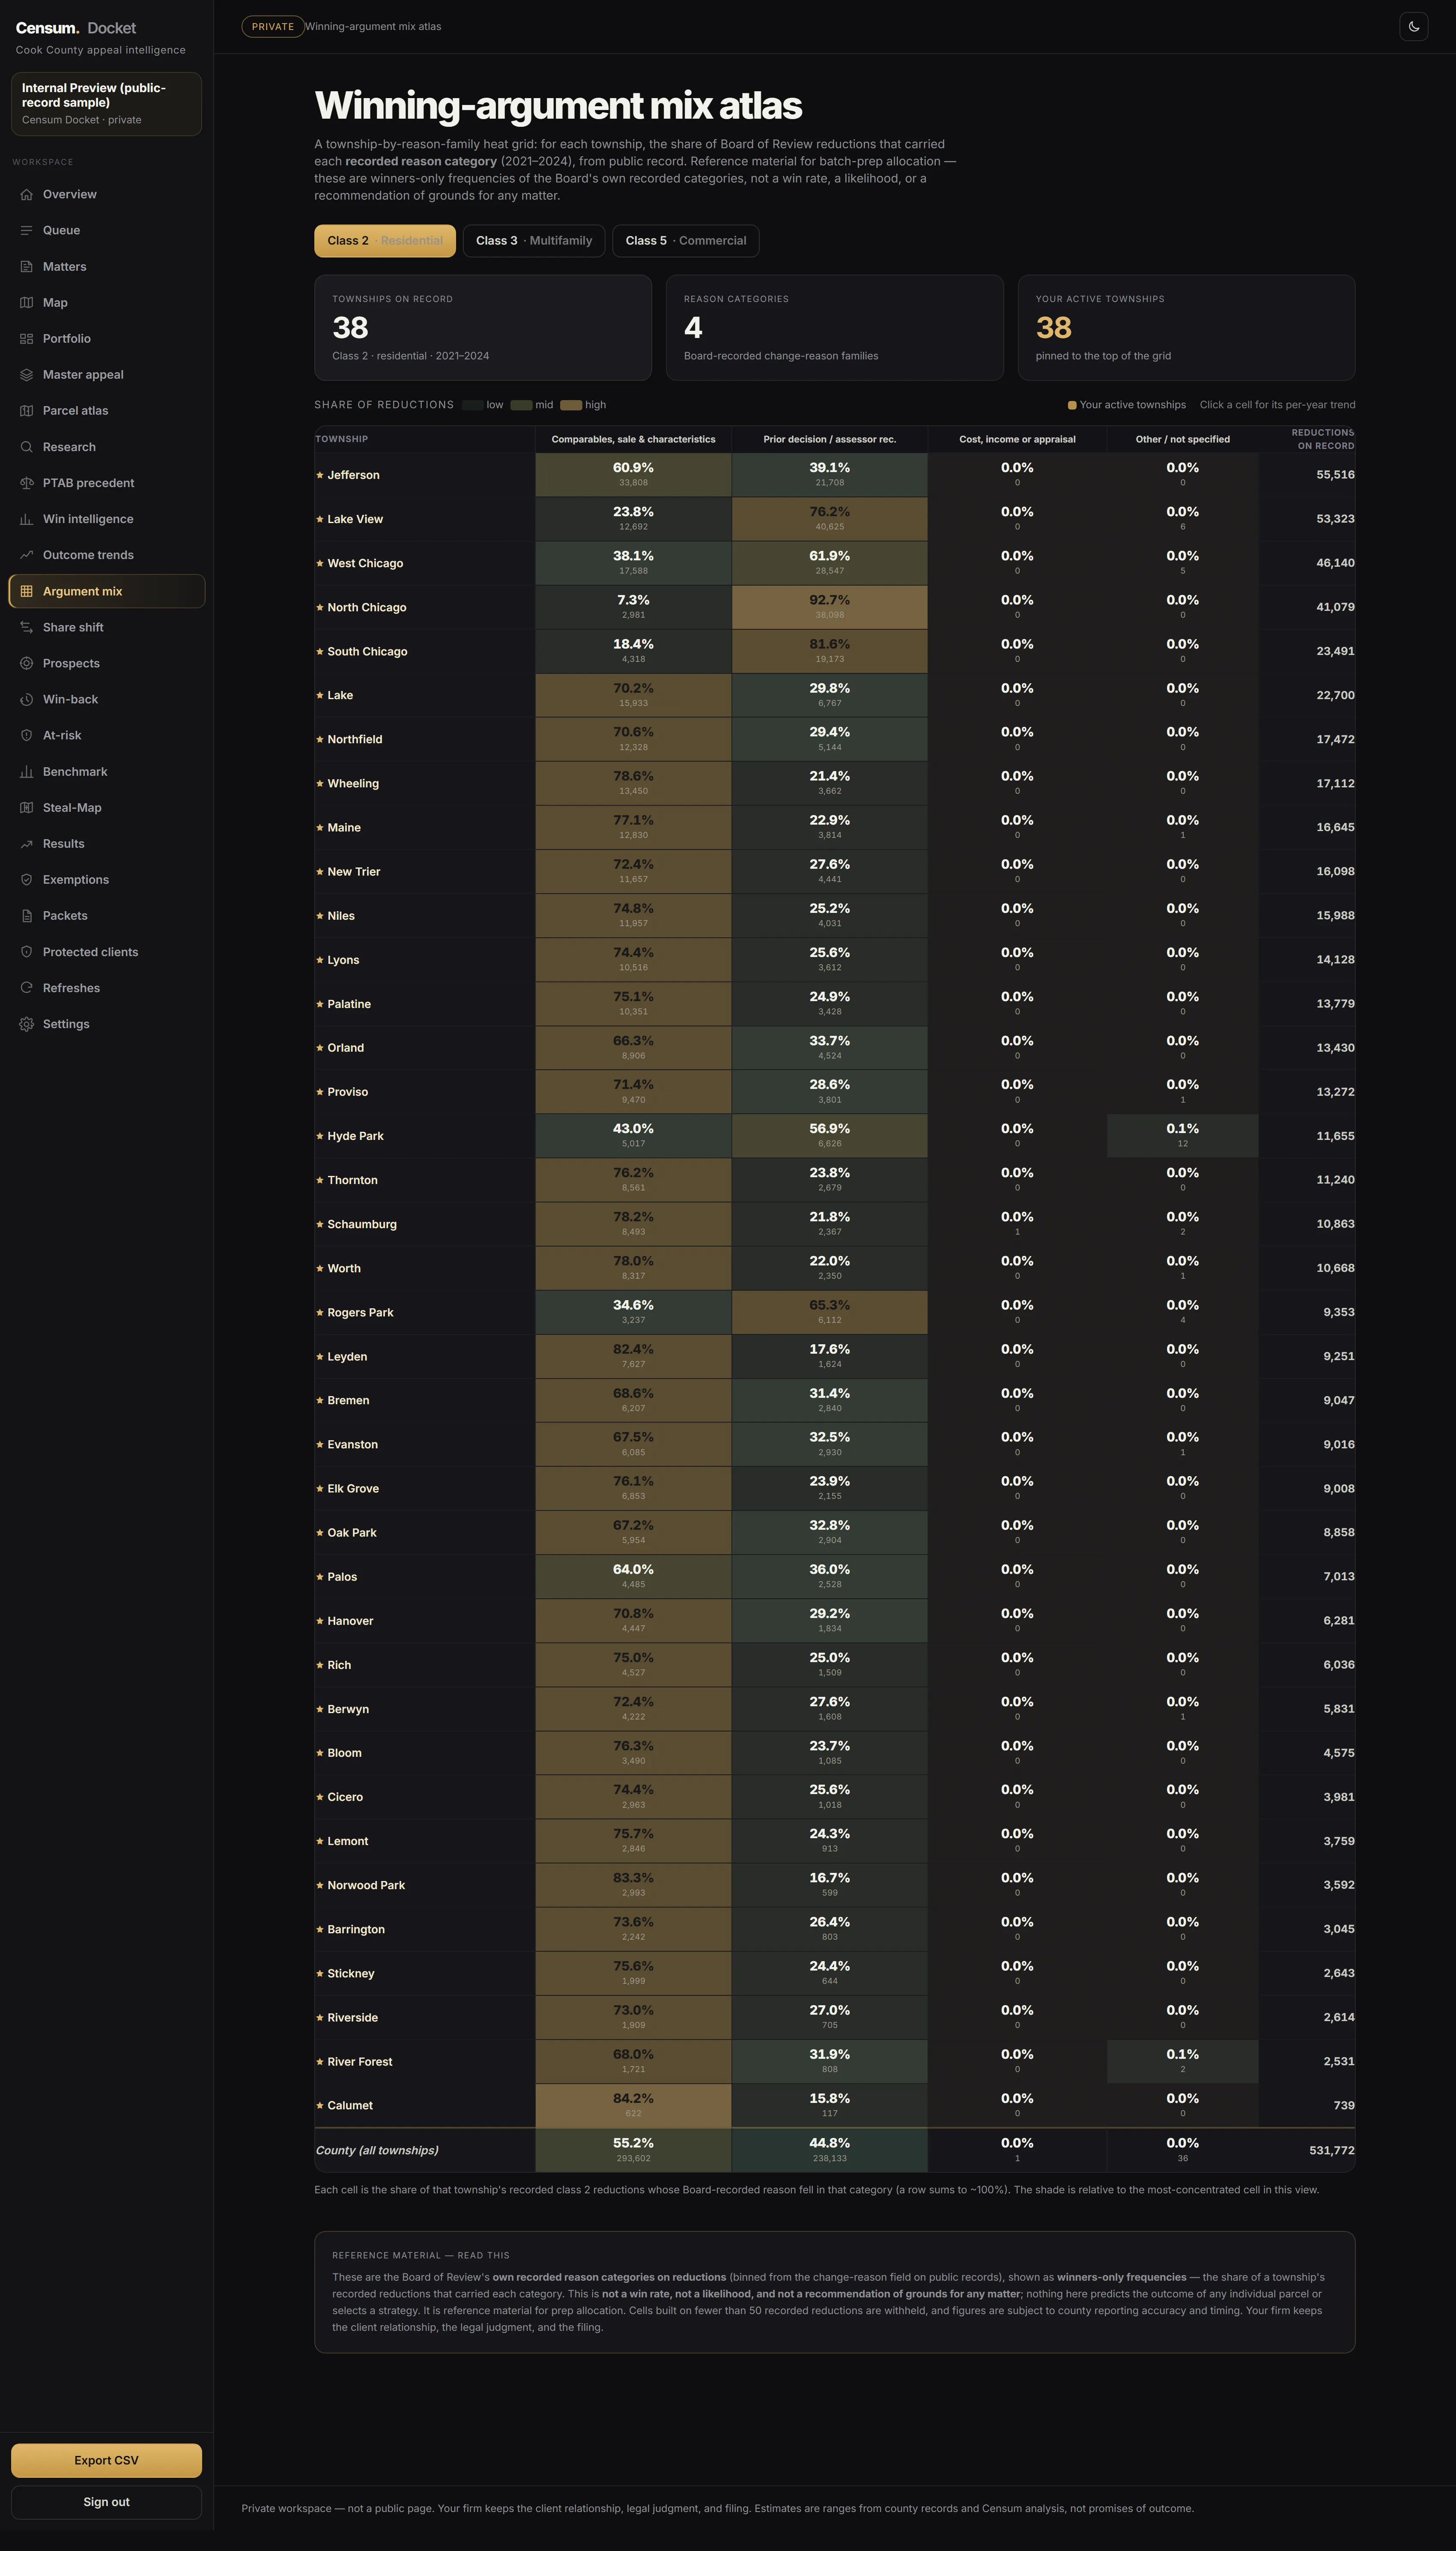This screenshot has width=1456, height=2551.
Task: Open Protected clients shield icon
Action: pos(27,952)
